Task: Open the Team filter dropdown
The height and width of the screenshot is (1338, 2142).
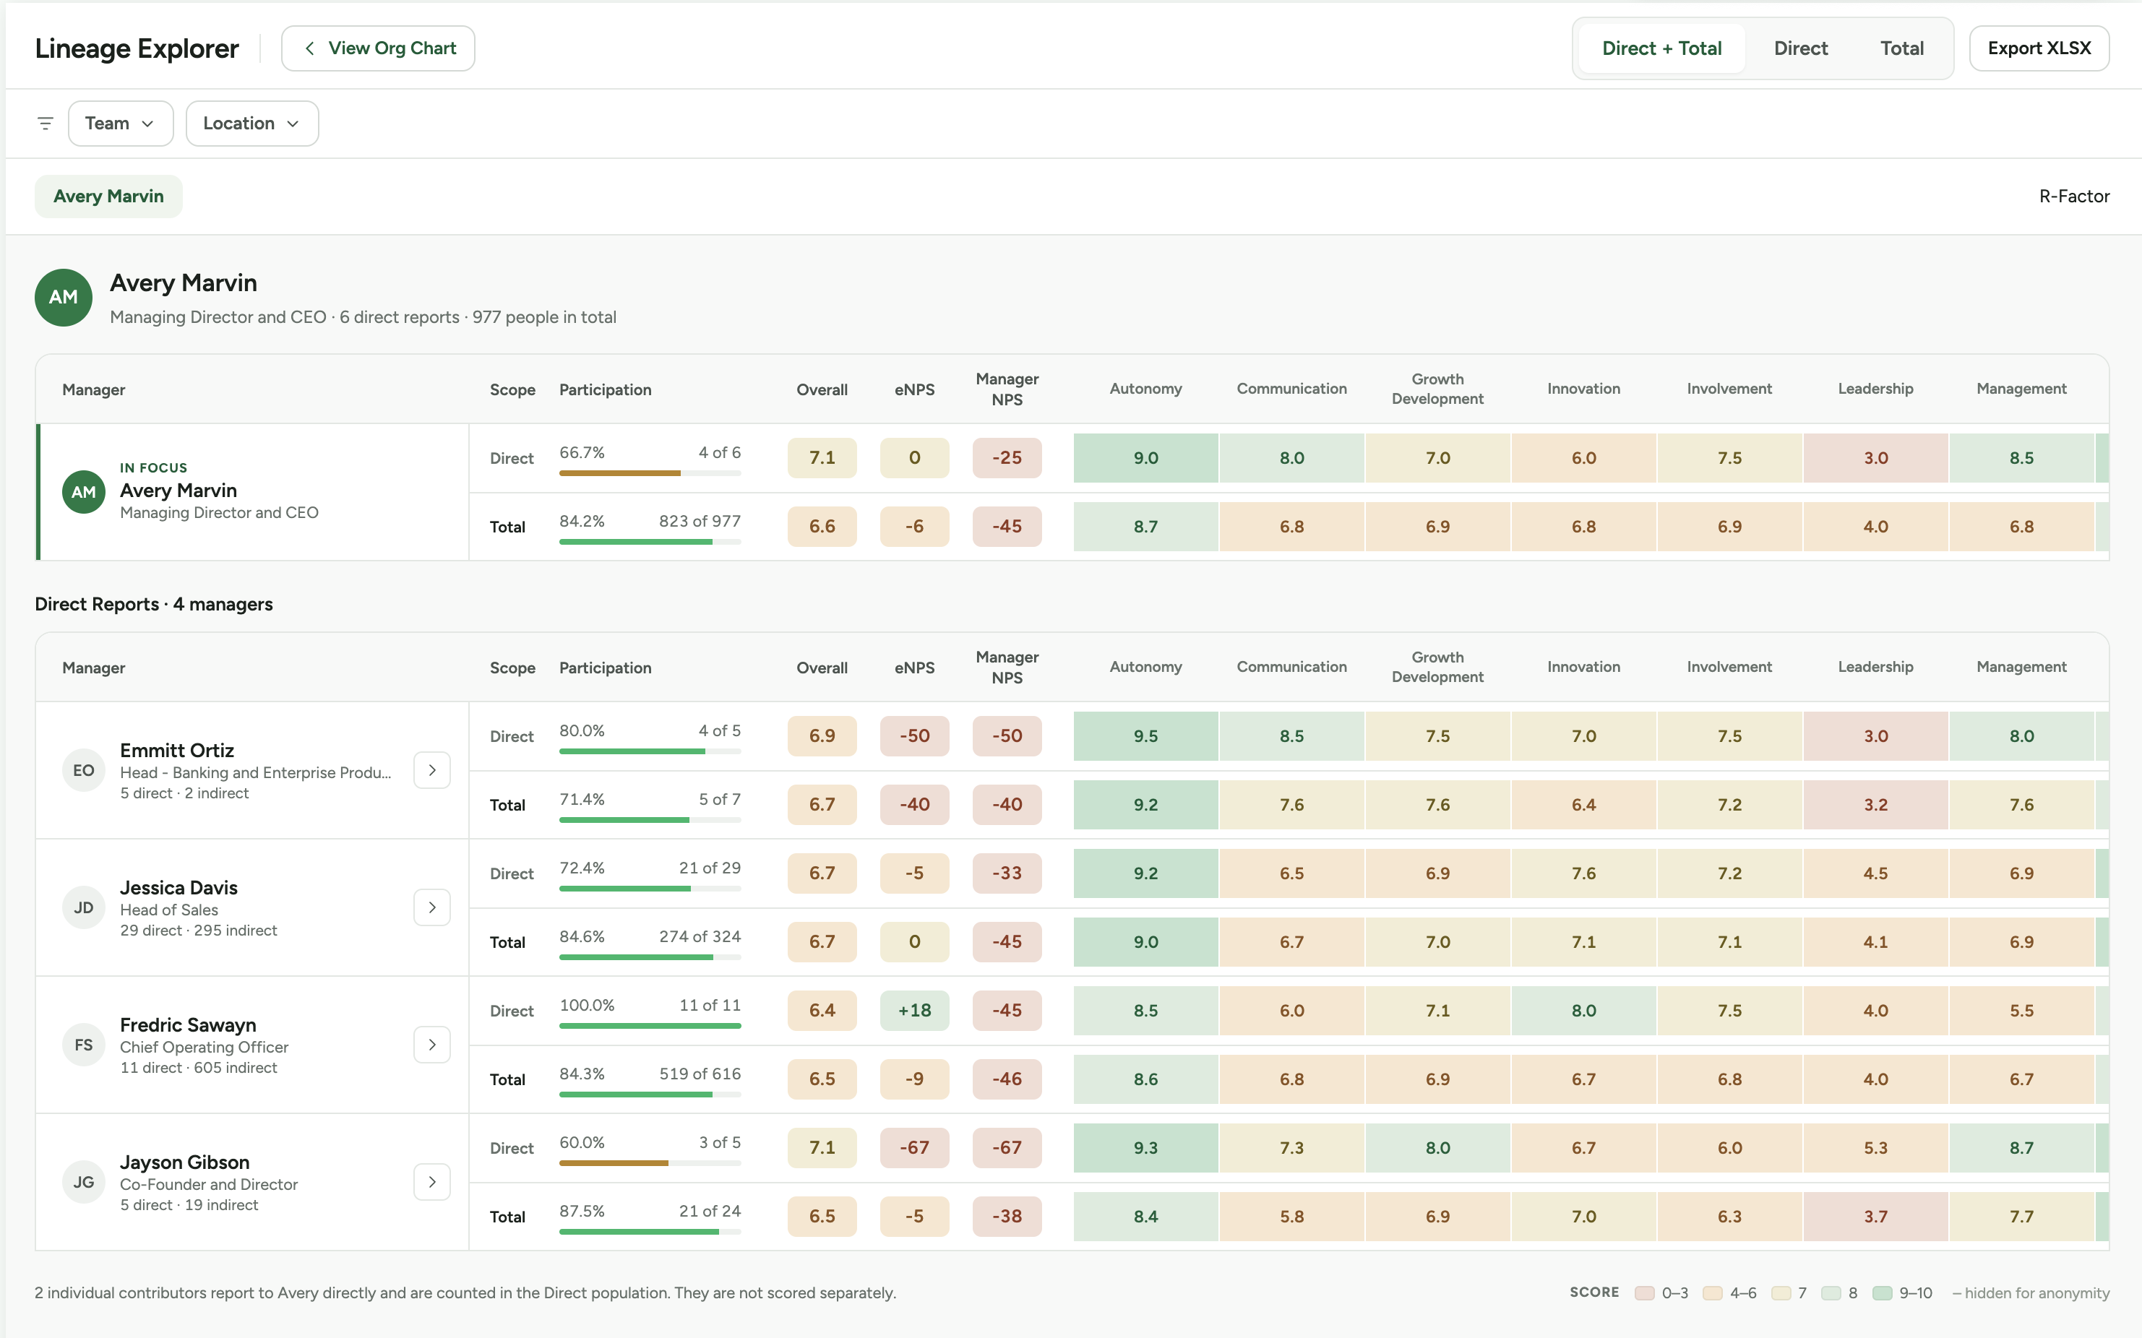Action: pos(121,123)
